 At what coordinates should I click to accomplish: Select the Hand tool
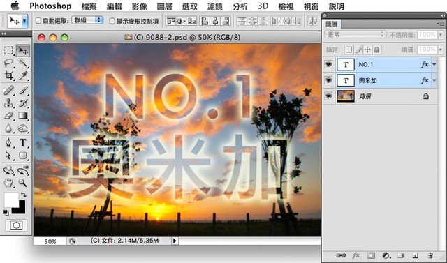8,183
